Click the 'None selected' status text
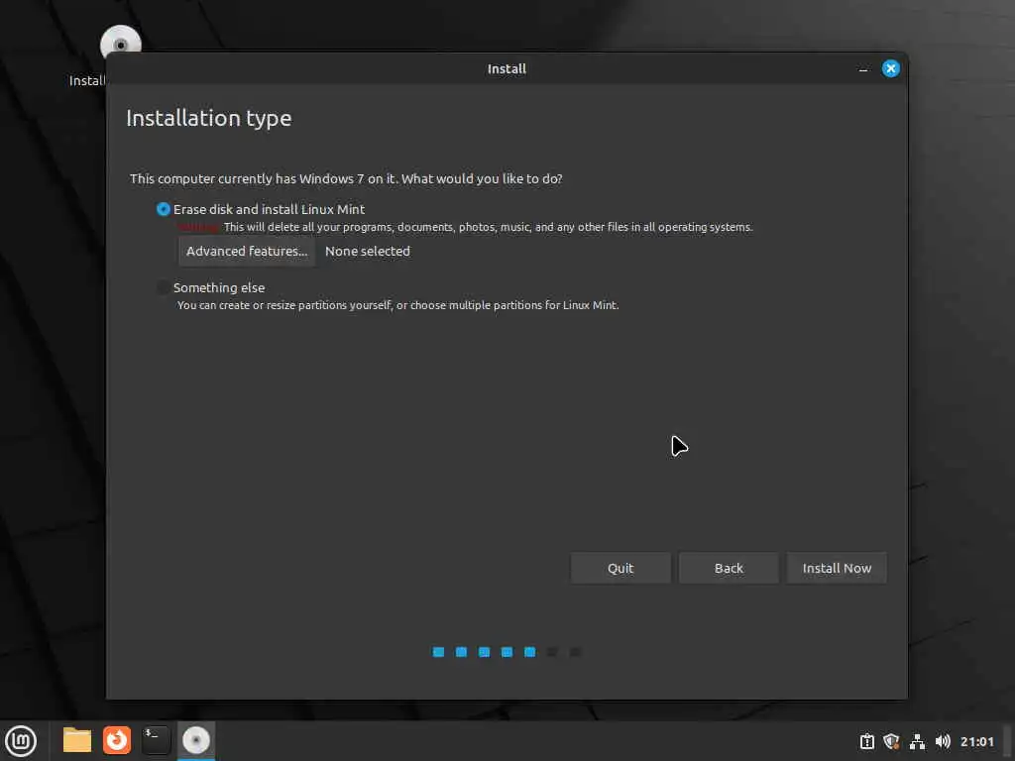The height and width of the screenshot is (761, 1015). 367,251
